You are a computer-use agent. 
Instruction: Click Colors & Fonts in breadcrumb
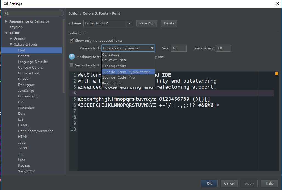pos(95,13)
